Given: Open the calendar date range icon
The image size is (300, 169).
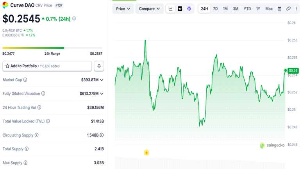Looking at the screenshot, I should [x=280, y=9].
